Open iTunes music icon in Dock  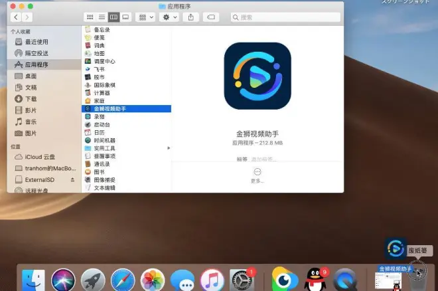click(x=212, y=280)
